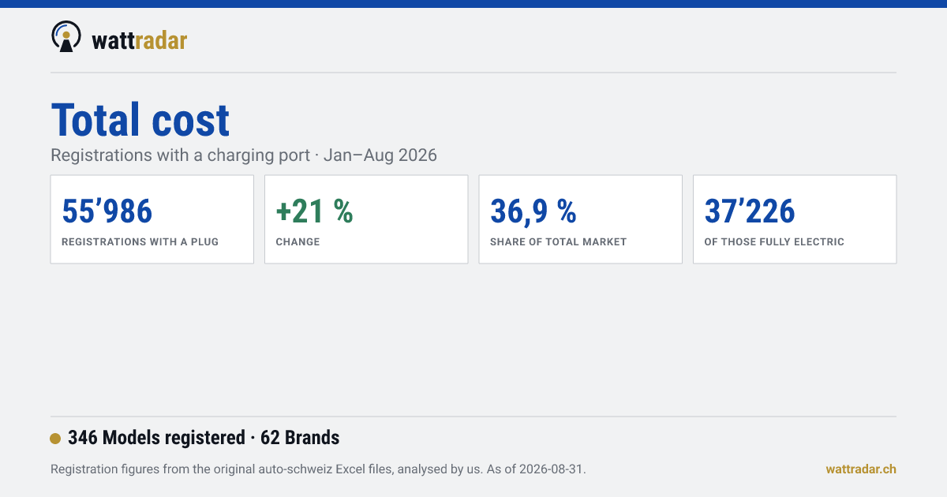
Task: Click the +21 % change value
Action: click(x=314, y=211)
